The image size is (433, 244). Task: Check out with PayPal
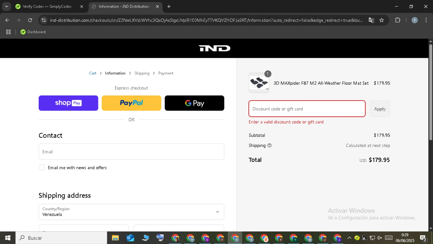pos(131,103)
